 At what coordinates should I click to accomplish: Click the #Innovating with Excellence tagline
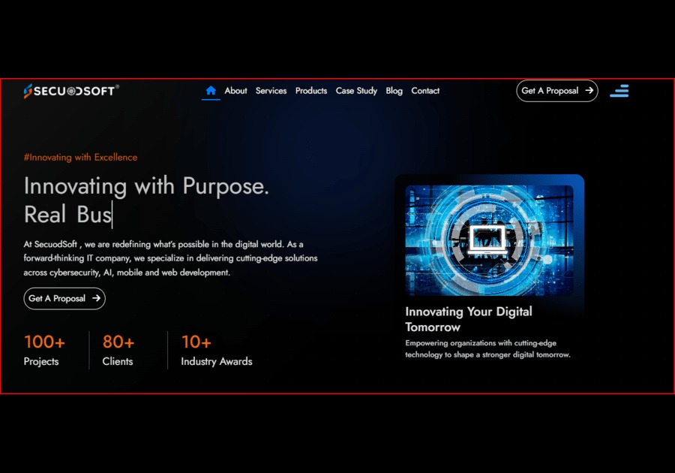[80, 157]
